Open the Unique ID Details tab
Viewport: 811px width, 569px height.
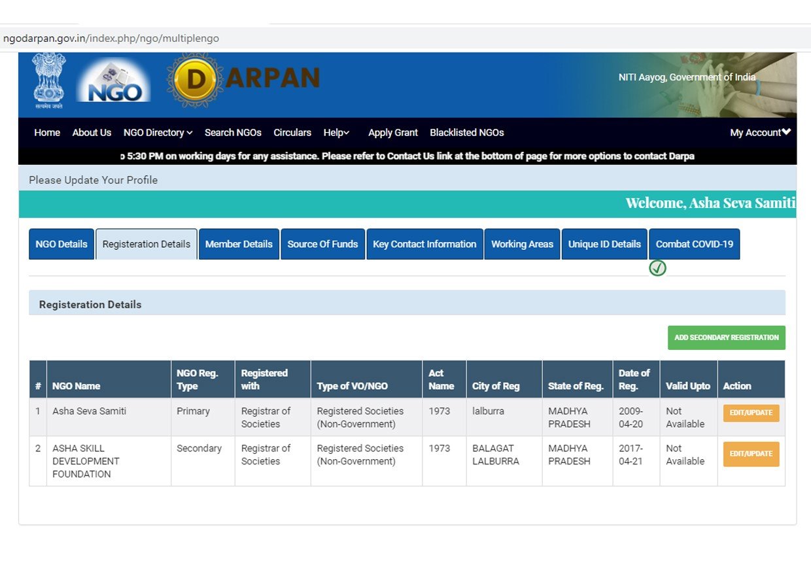[x=604, y=244]
